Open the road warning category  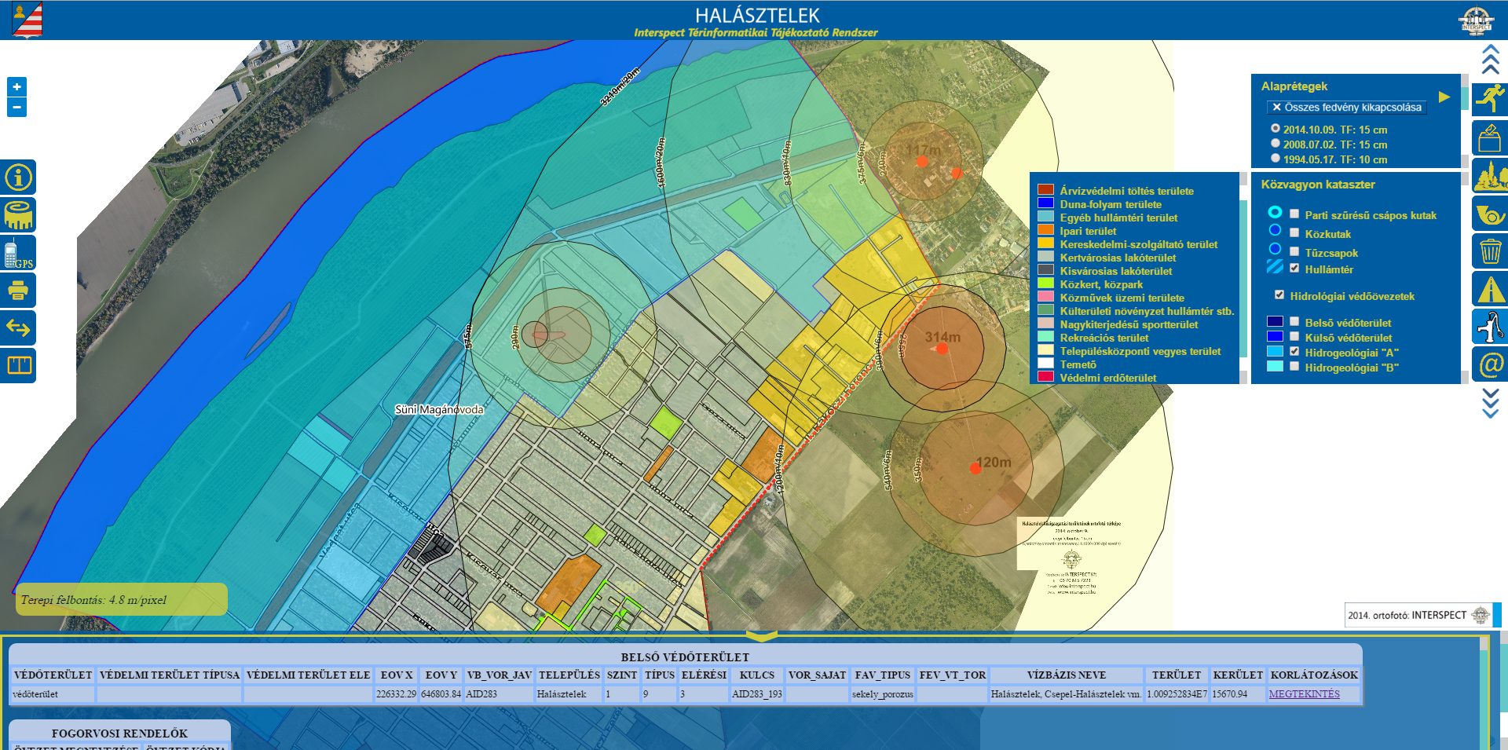click(1490, 289)
